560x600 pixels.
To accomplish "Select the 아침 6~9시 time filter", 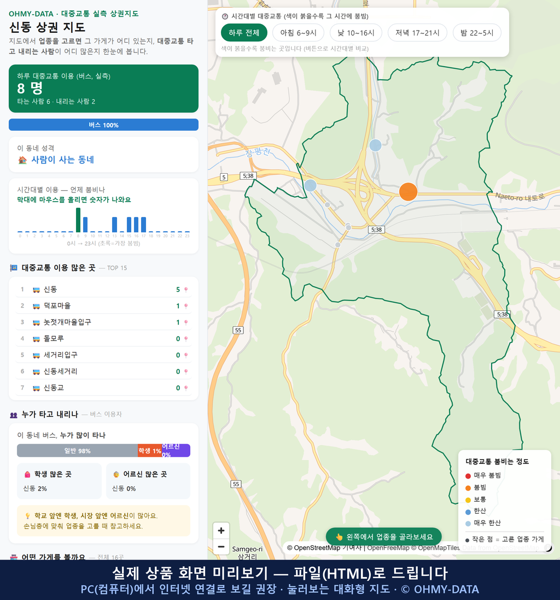I will click(298, 33).
